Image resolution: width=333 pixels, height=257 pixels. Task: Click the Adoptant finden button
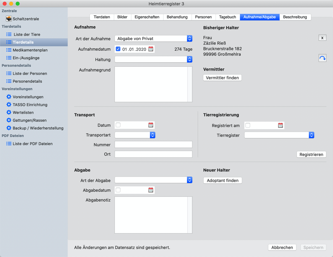click(222, 181)
